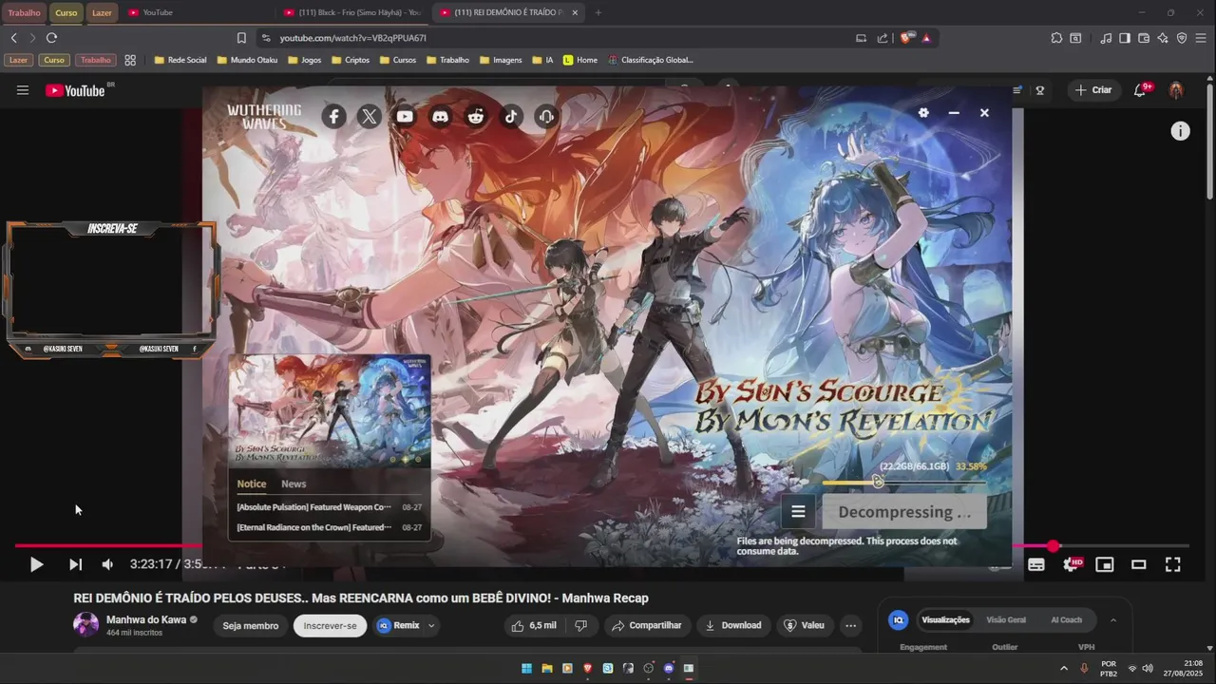The width and height of the screenshot is (1216, 684).
Task: Select the Visão Geral tab in the side panel
Action: [1006, 620]
